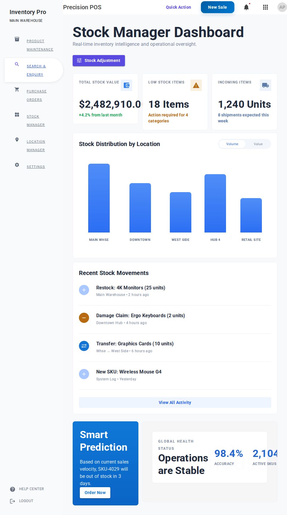The image size is (287, 515).
Task: Click the Smart Prediction heading
Action: [x=103, y=441]
